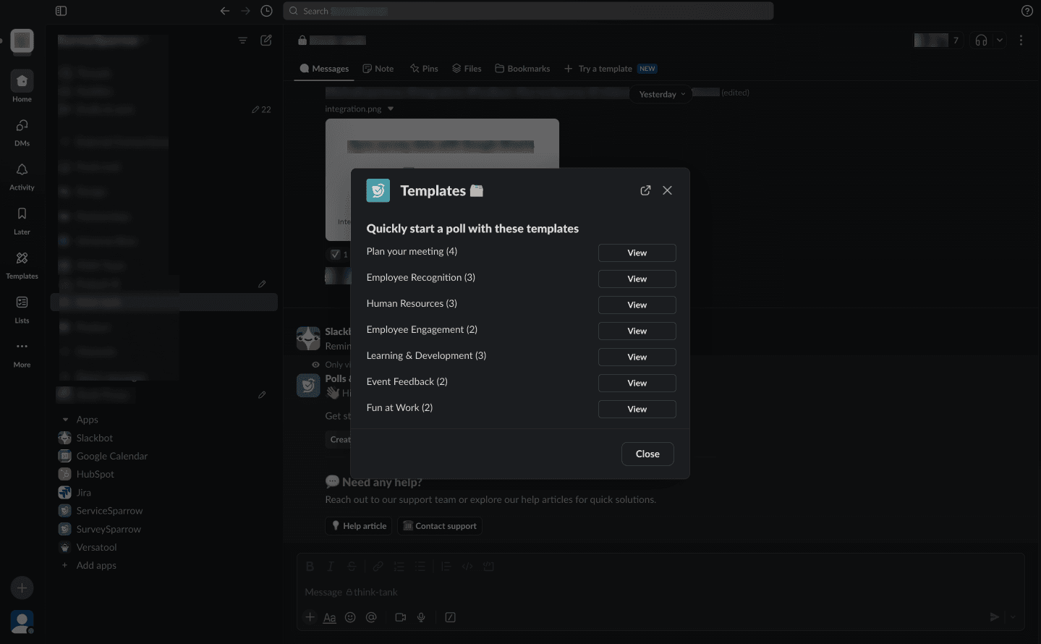Image resolution: width=1041 pixels, height=644 pixels.
Task: Click the Search field at top
Action: coord(528,11)
